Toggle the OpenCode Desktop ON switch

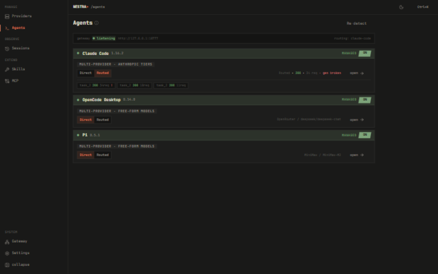click(x=365, y=100)
